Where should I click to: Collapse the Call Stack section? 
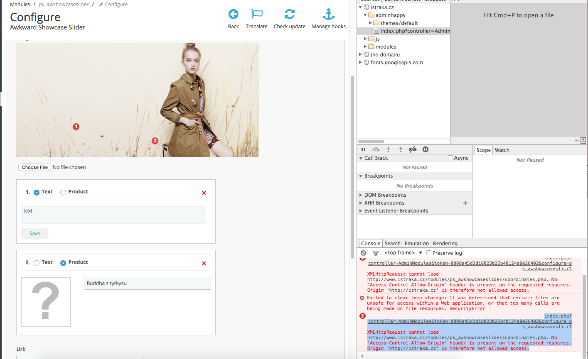click(361, 158)
